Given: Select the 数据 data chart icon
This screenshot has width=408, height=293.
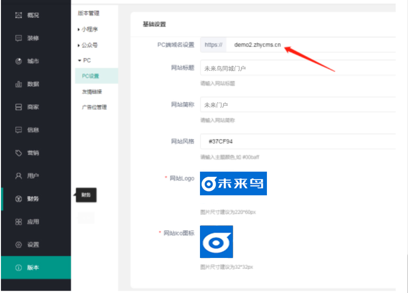Looking at the screenshot, I should pos(19,84).
